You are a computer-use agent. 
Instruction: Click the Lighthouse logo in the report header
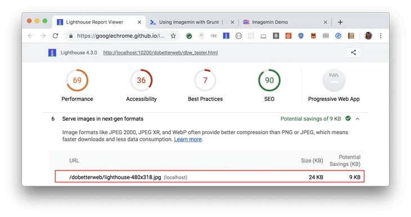[x=52, y=53]
